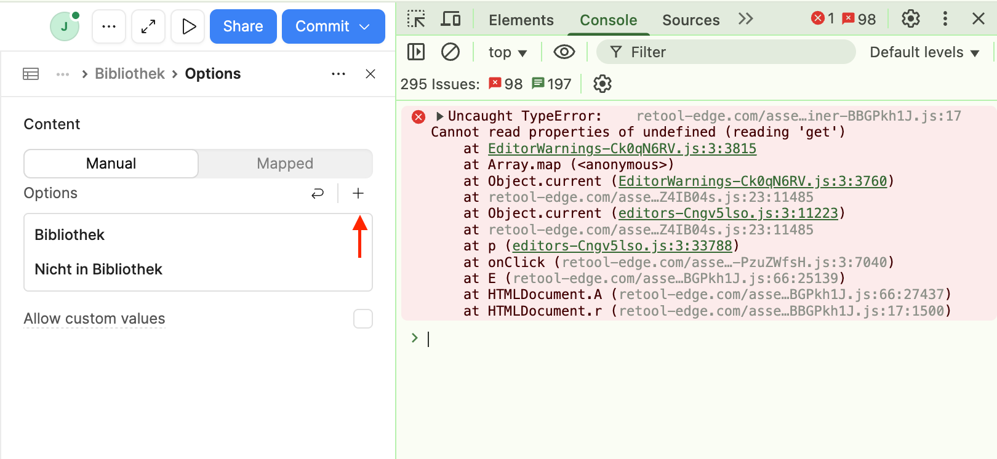Switch to the Elements tab
The height and width of the screenshot is (459, 997).
521,20
